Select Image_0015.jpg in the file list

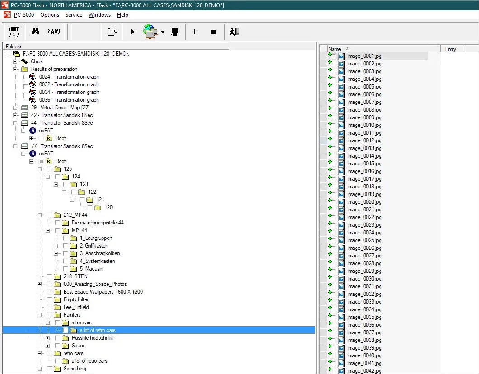tap(364, 164)
